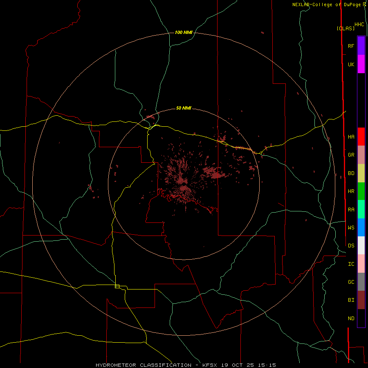Select the GR pink legend swatch
368x368 pixels.
pyautogui.click(x=361, y=155)
